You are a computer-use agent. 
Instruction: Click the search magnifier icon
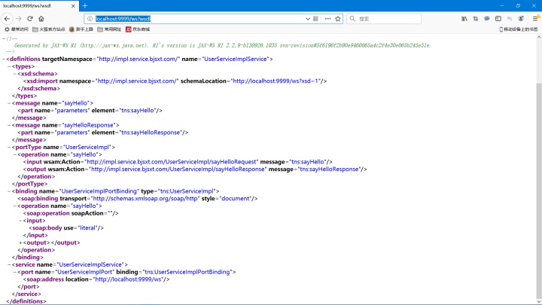pyautogui.click(x=352, y=19)
